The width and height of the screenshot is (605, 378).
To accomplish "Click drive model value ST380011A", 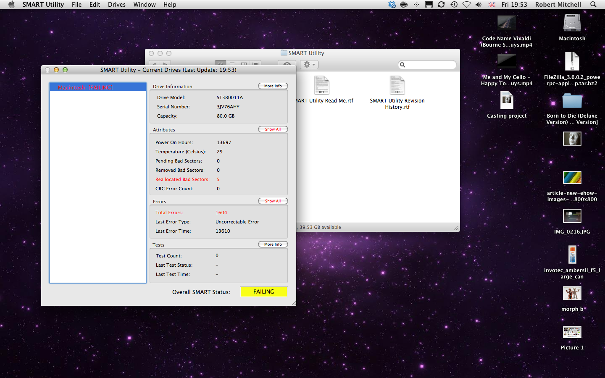I will pyautogui.click(x=230, y=97).
